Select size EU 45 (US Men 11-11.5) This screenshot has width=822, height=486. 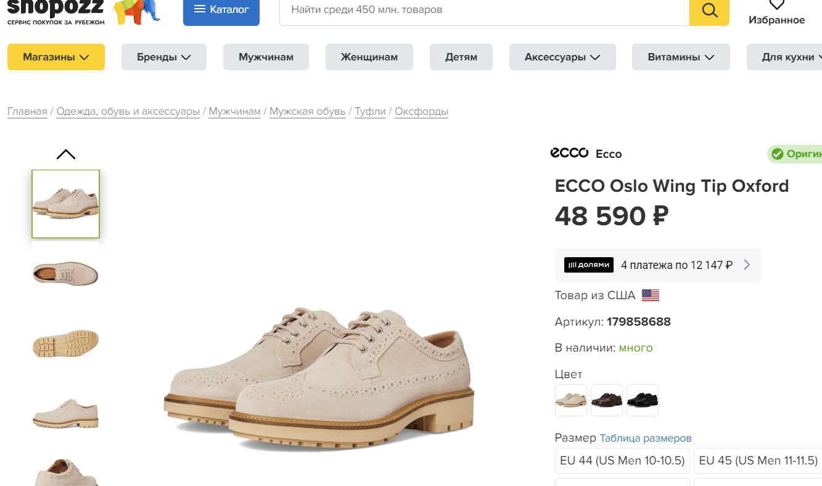click(x=758, y=461)
